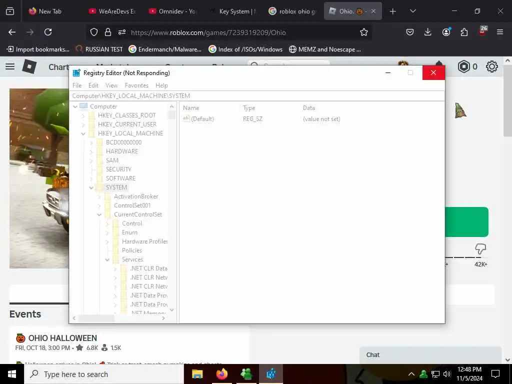Click Import bookmarks button

[38, 49]
